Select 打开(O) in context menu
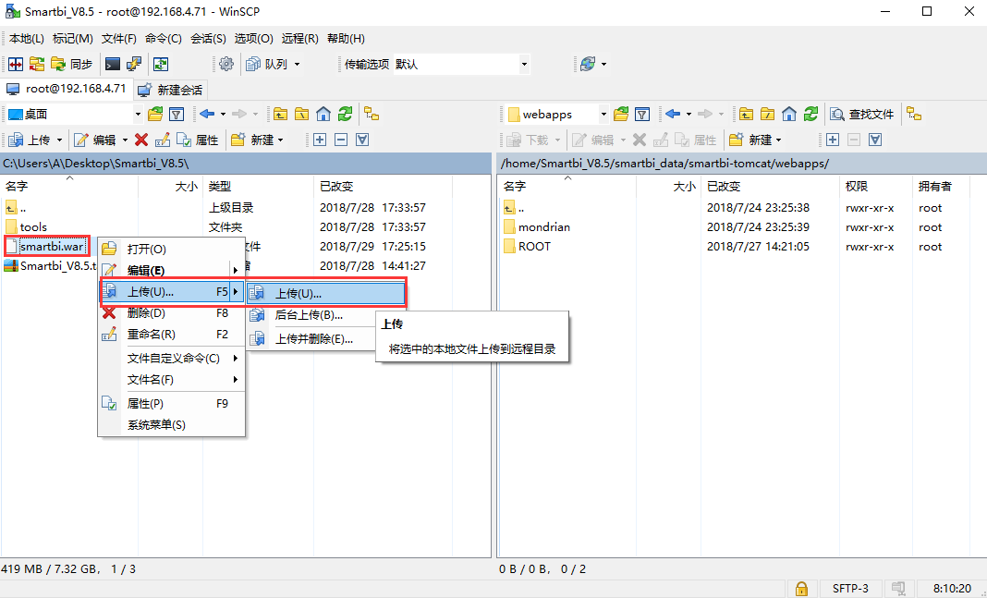The width and height of the screenshot is (987, 598). pyautogui.click(x=171, y=250)
